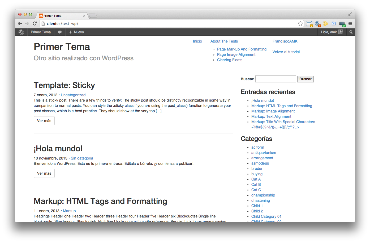
Task: Focus the Buscar search text field
Action: pyautogui.click(x=276, y=79)
